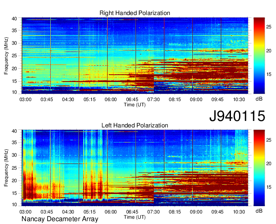276x224 pixels.
Task: Click "07:30" time tick under Right Handed plot
Action: coord(153,99)
